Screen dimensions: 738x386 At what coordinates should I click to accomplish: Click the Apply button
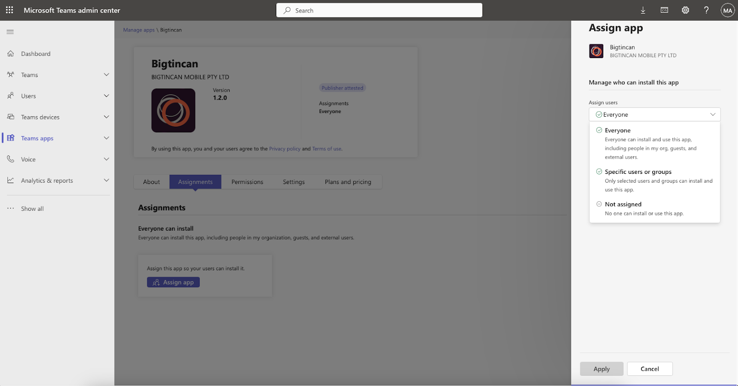601,369
